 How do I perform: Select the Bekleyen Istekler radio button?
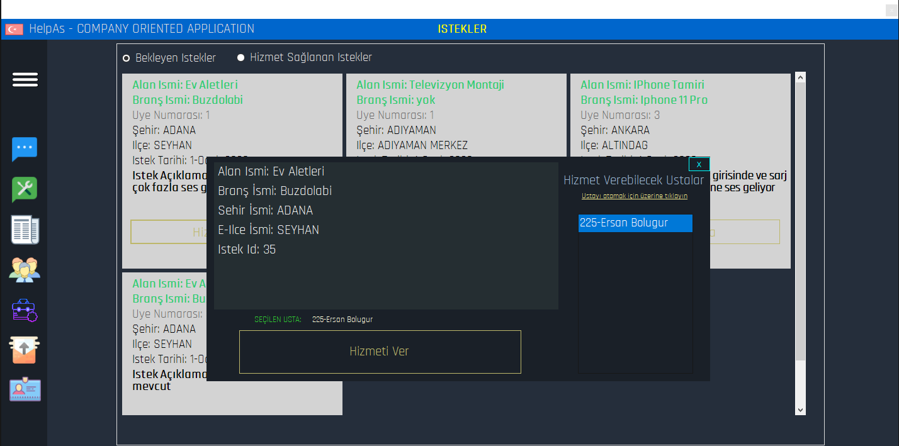[127, 57]
